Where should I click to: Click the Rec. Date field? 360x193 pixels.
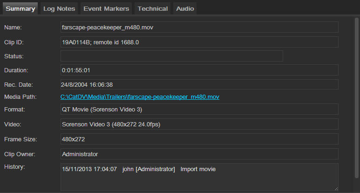click(199, 84)
